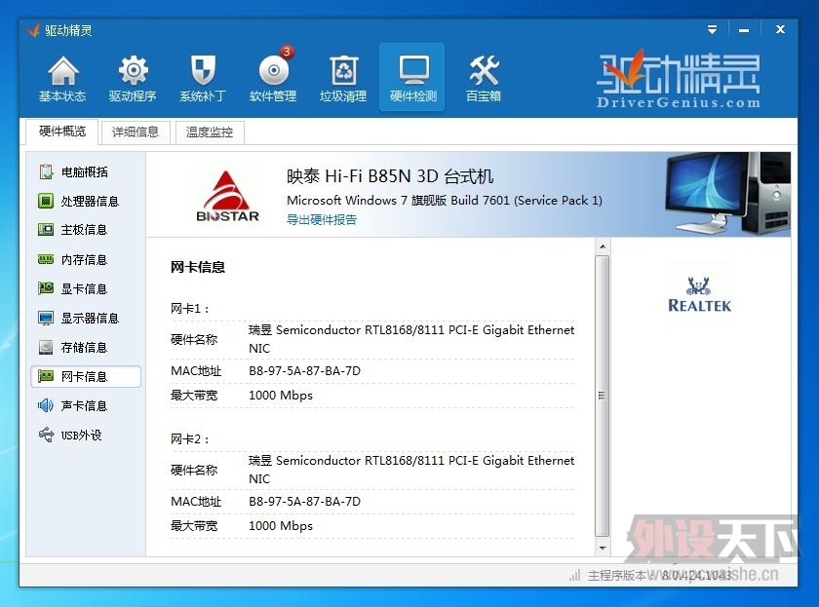The height and width of the screenshot is (607, 819).
Task: Click 网卡2 1000 Mbps bandwidth value
Action: 281,525
